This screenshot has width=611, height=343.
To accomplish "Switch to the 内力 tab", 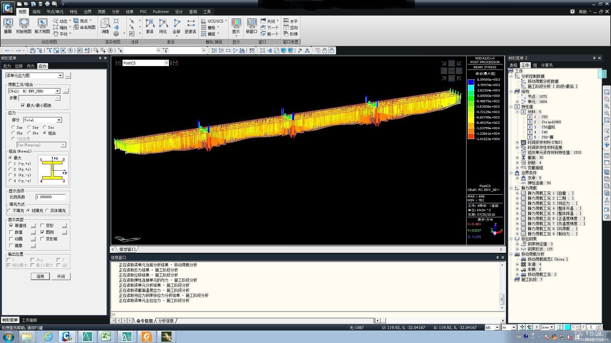I will pyautogui.click(x=31, y=66).
